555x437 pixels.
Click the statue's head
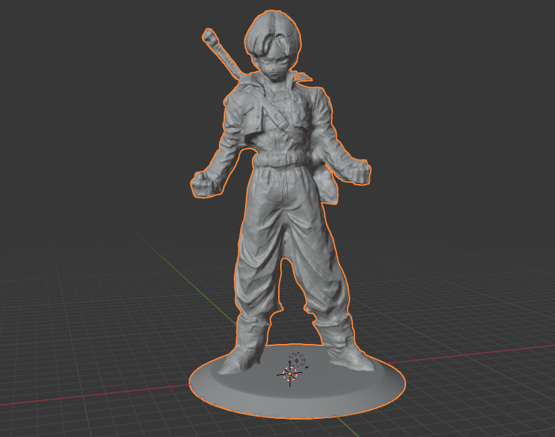pos(273,45)
